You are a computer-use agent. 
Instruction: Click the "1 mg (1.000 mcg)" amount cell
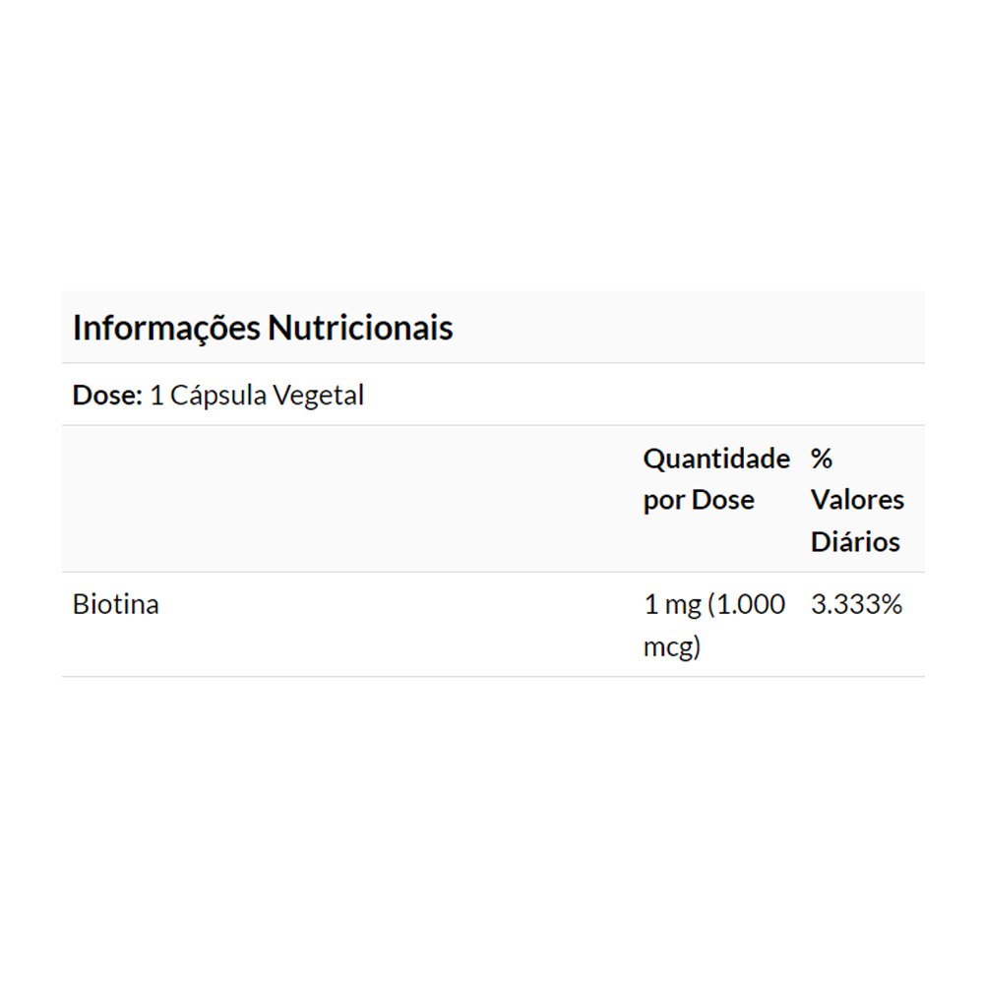click(714, 626)
